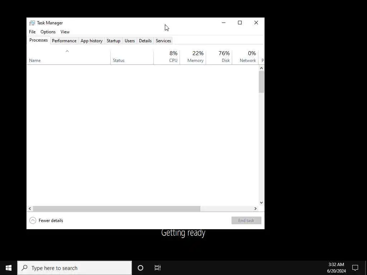Screen dimensions: 367x275
Task: Click the vertical scrollbar down arrow
Action: pyautogui.click(x=261, y=203)
